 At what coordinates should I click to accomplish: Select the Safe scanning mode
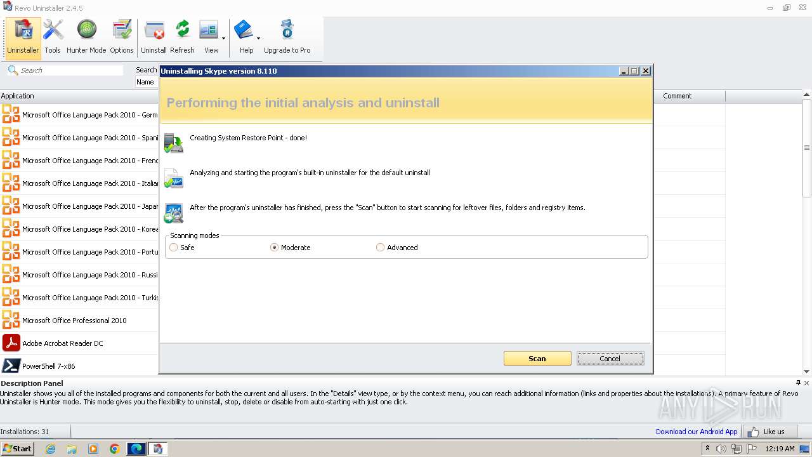(x=174, y=248)
